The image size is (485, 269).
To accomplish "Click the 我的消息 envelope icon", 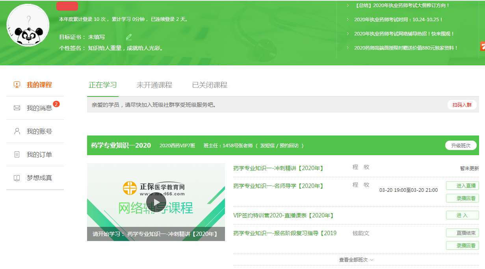I will 17,108.
